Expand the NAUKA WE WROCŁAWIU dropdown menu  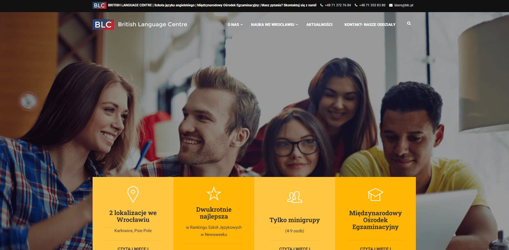point(274,25)
